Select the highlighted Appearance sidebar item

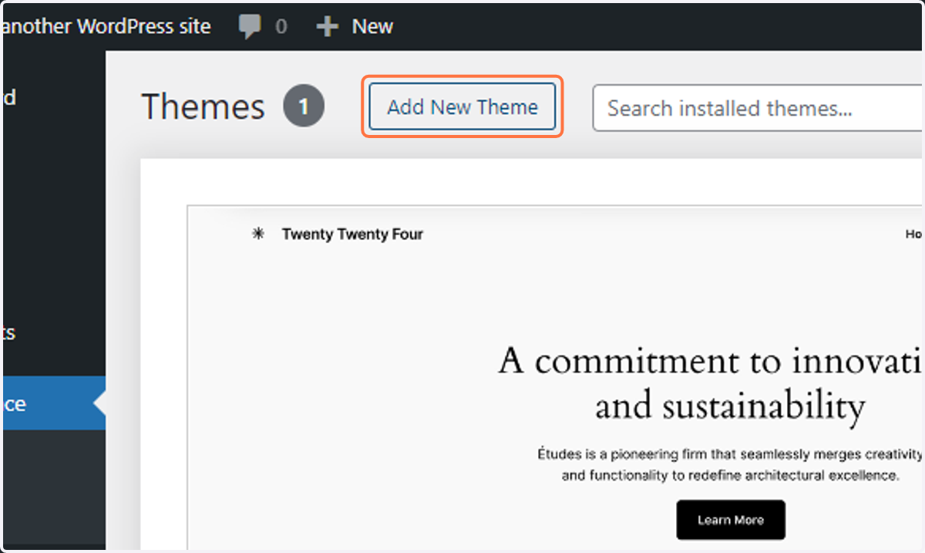pos(52,403)
